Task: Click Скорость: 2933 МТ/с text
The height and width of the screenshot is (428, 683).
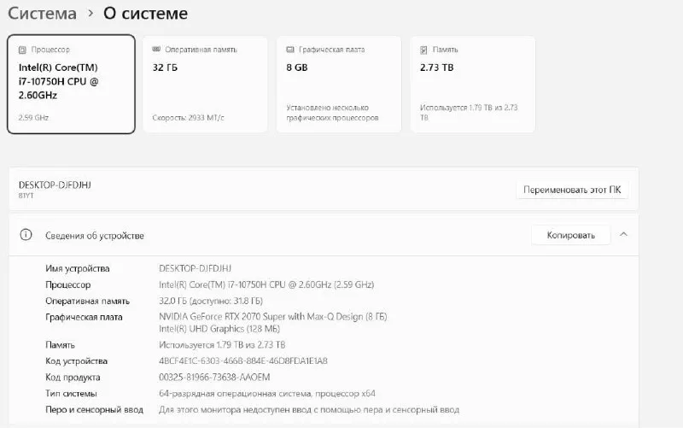Action: point(188,118)
